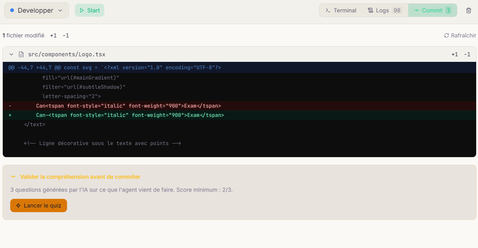
Task: Collapse the Logo.tsx file diff chevron
Action: (x=11, y=54)
